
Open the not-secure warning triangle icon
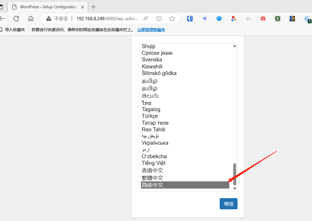click(49, 19)
